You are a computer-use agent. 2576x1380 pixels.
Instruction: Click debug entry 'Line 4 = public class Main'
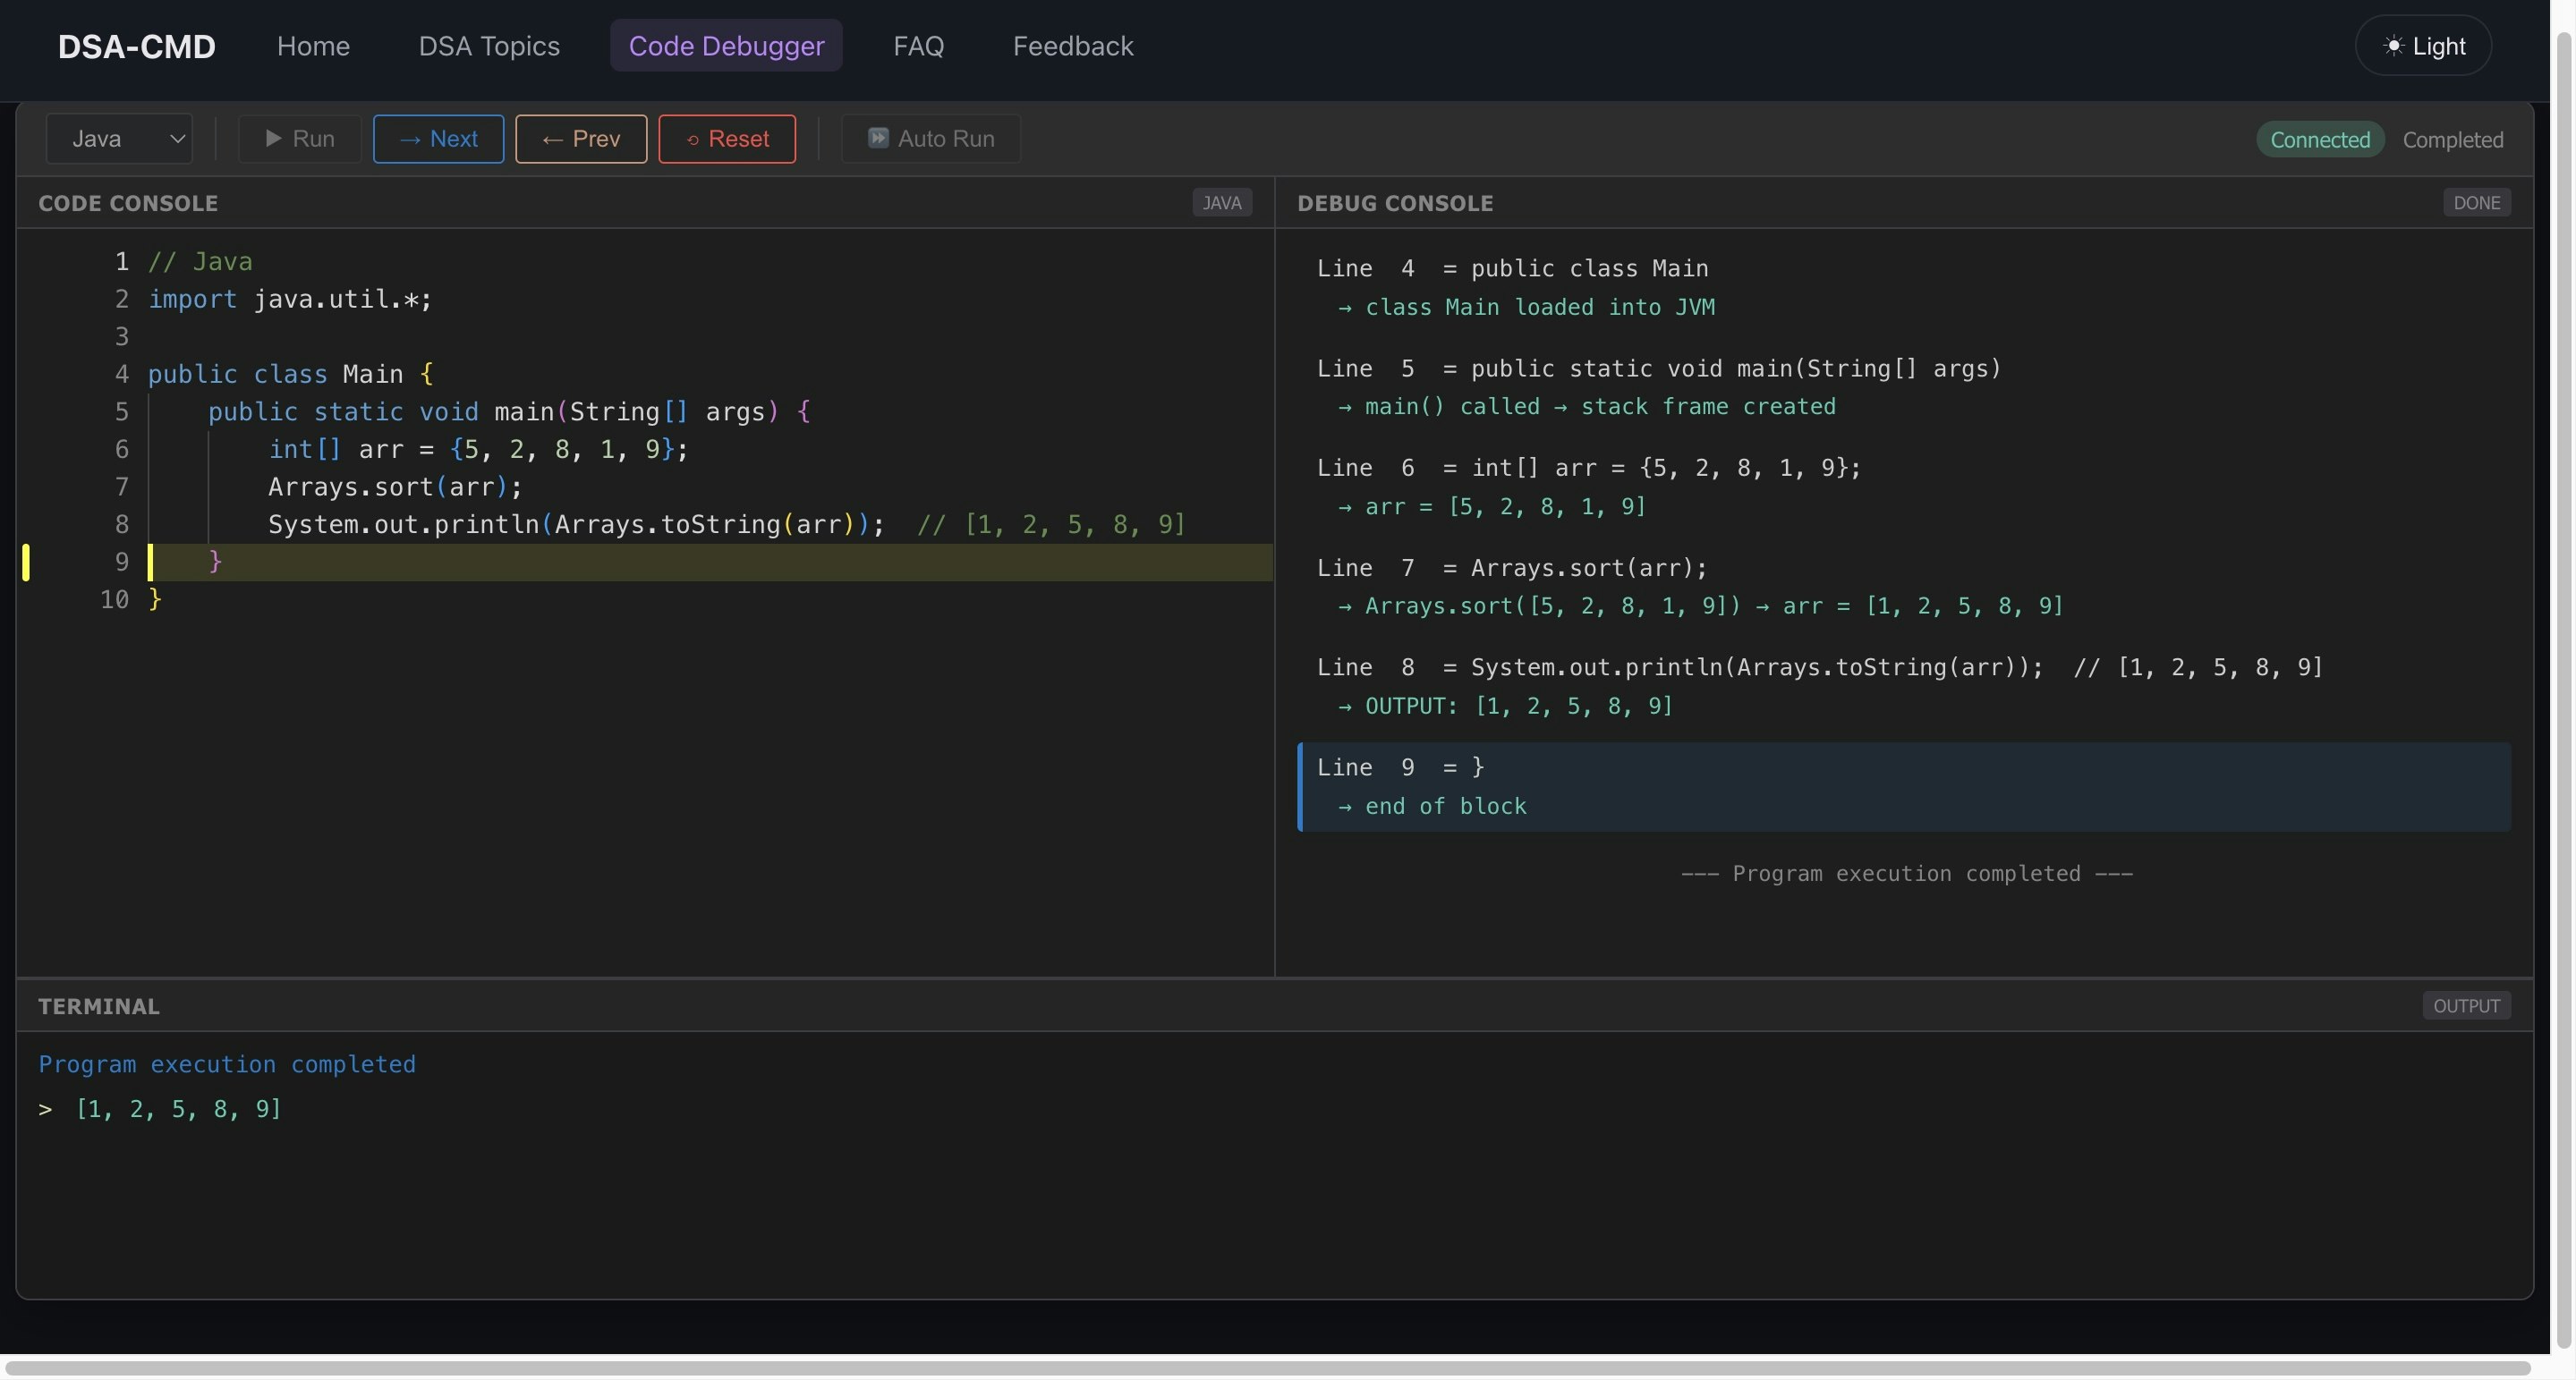(x=1512, y=269)
